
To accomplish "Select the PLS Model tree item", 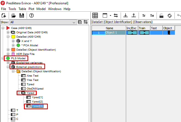I will (x=18, y=58).
